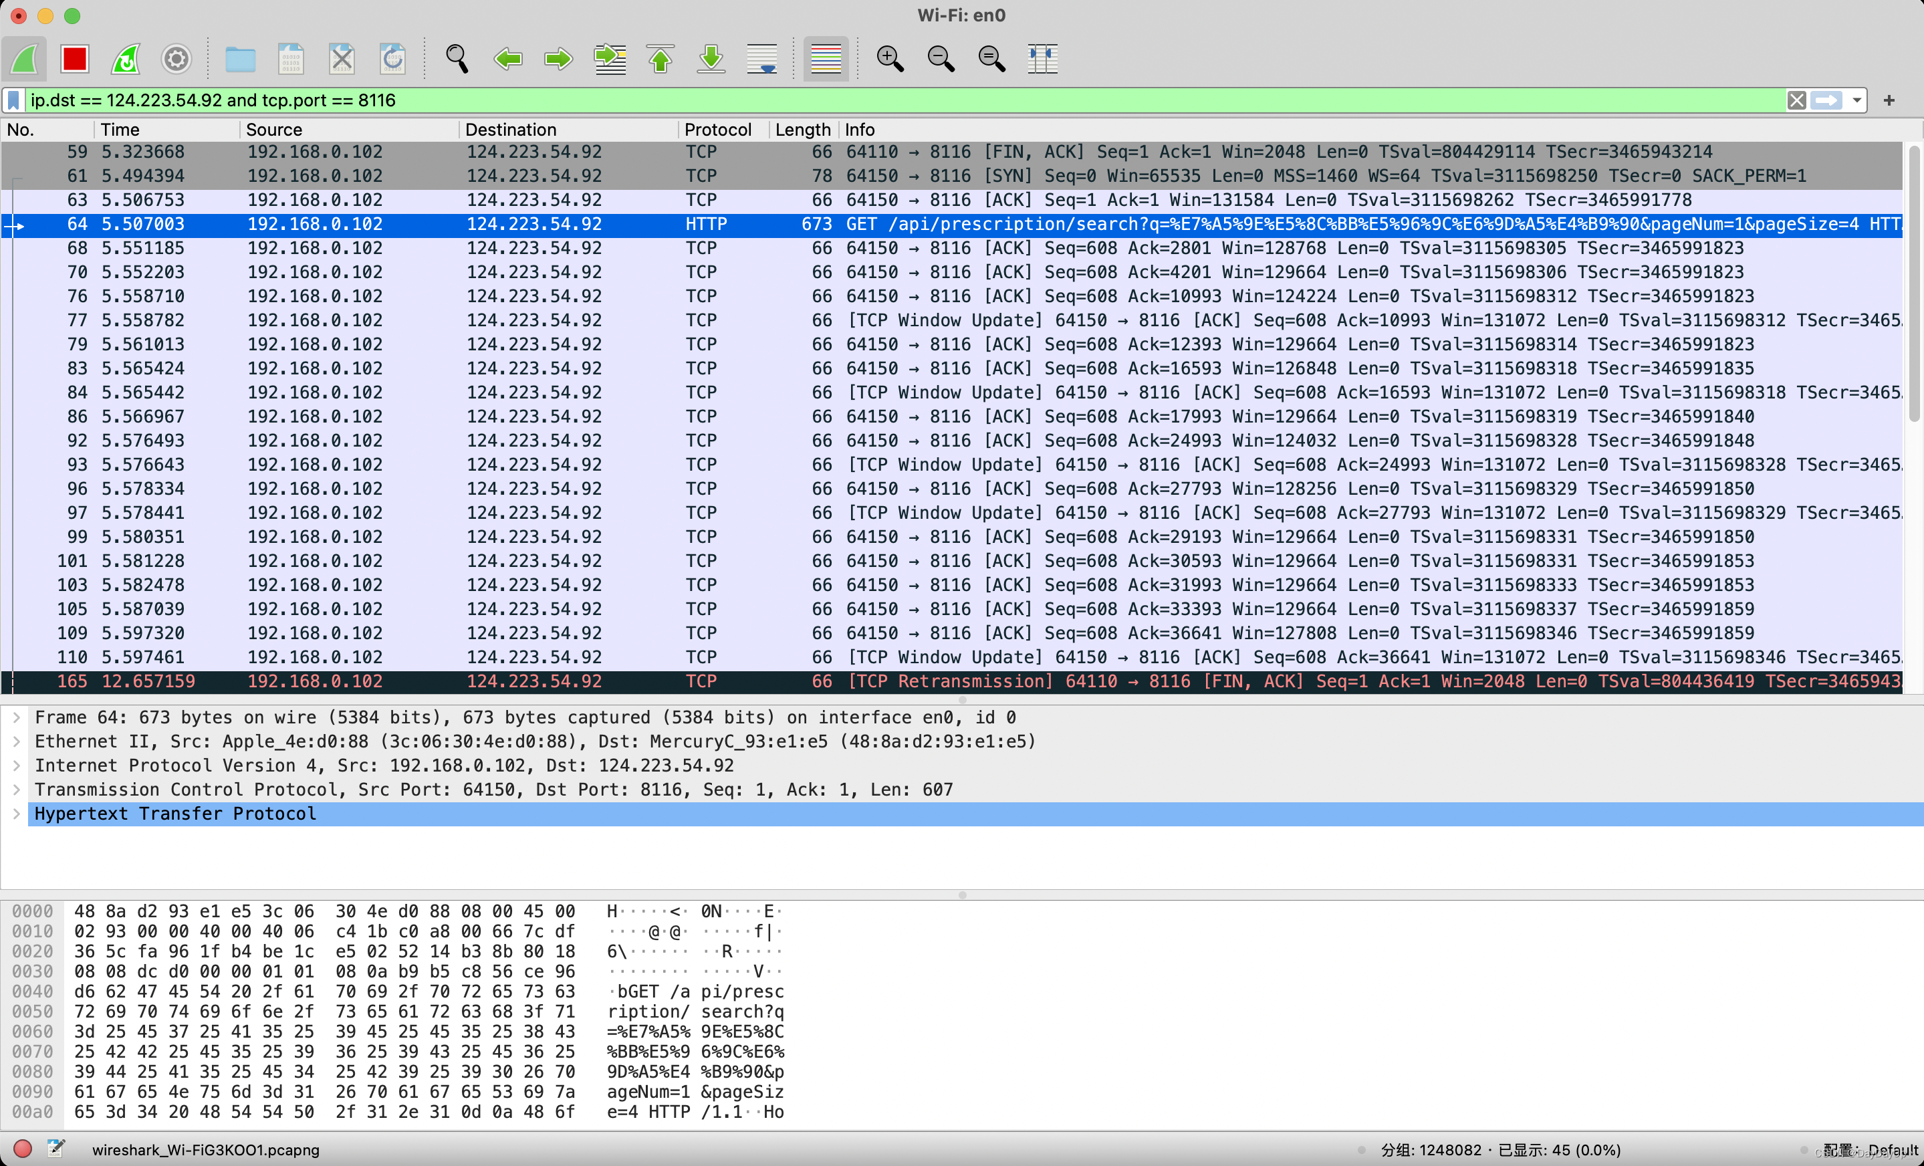The image size is (1924, 1166).
Task: Expand the Hypertext Transfer Protocol tree
Action: [17, 814]
